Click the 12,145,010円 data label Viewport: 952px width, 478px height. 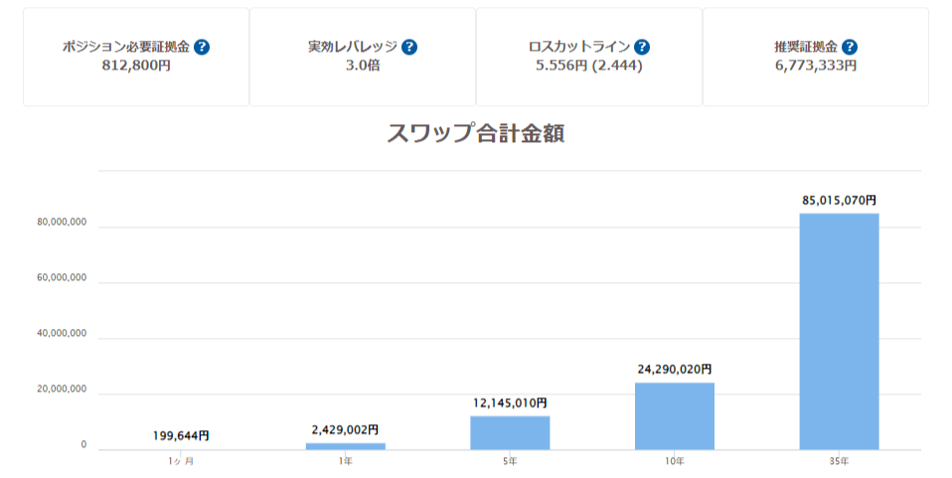tap(510, 402)
